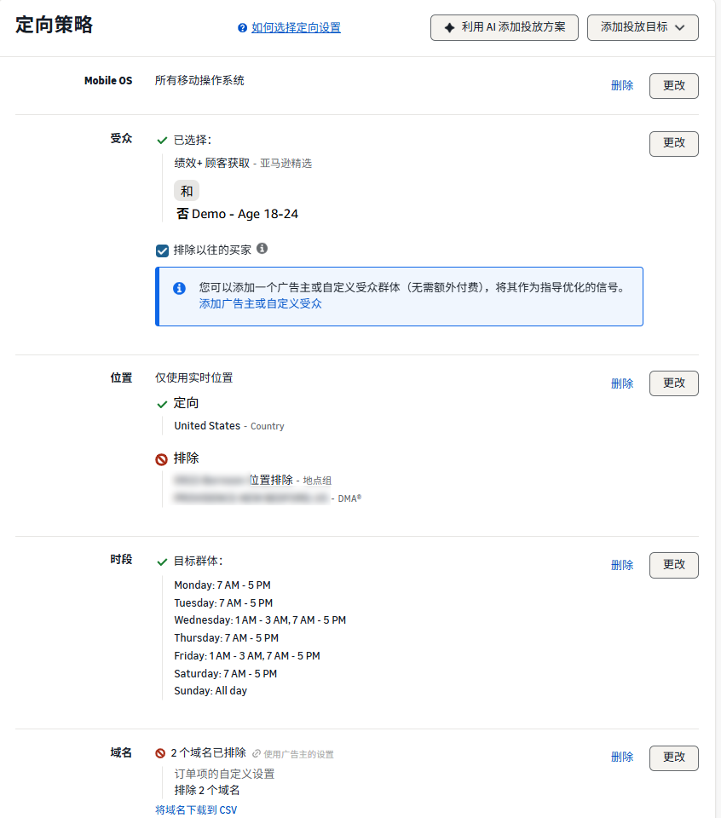Click the 将域名下载到 CSV link
This screenshot has width=721, height=818.
[196, 809]
